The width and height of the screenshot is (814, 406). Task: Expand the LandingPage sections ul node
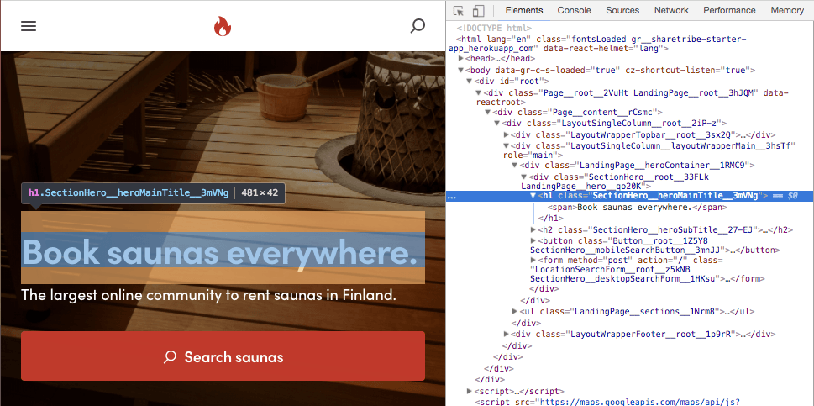pos(515,311)
